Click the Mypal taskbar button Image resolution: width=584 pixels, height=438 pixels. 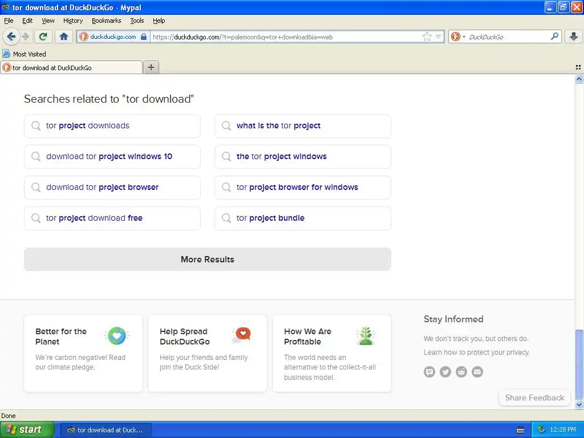pyautogui.click(x=106, y=430)
